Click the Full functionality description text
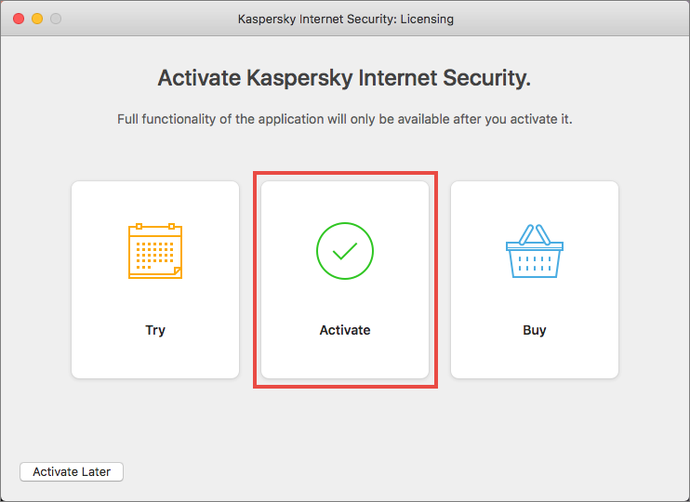690x502 pixels. 345,119
